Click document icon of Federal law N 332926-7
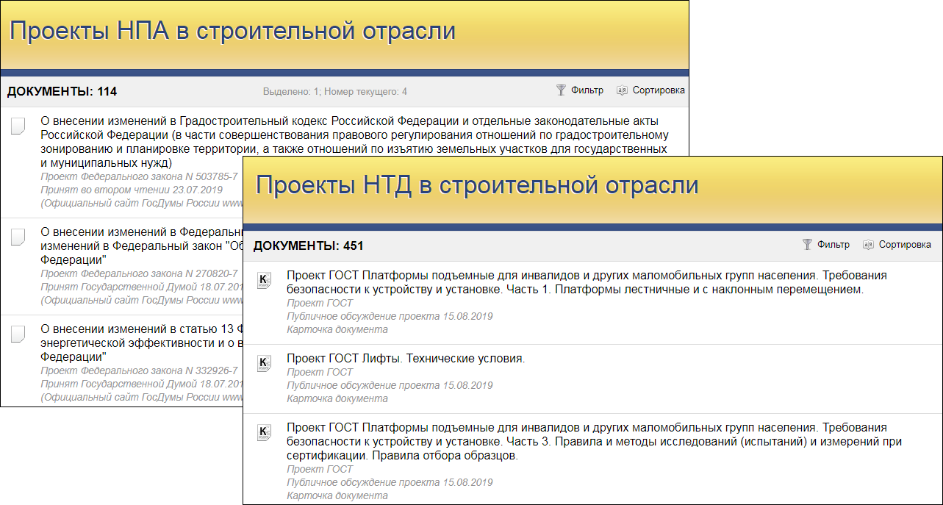The width and height of the screenshot is (943, 505). pyautogui.click(x=18, y=334)
